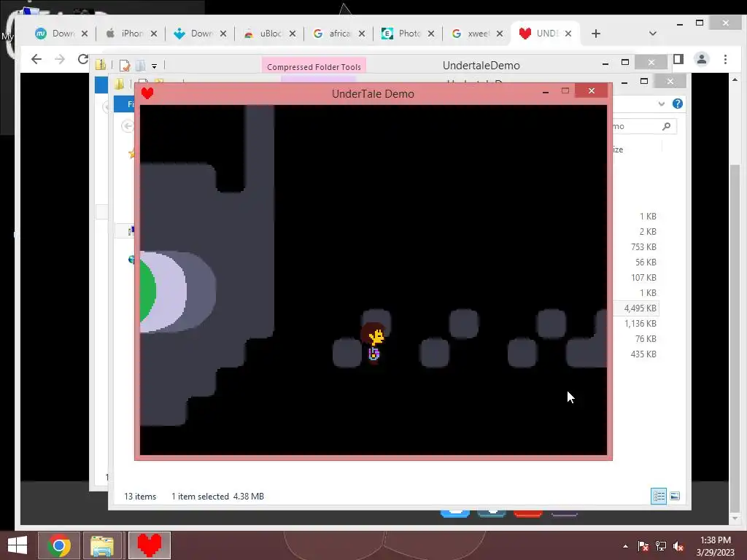Open Chrome from the taskbar

click(x=58, y=545)
